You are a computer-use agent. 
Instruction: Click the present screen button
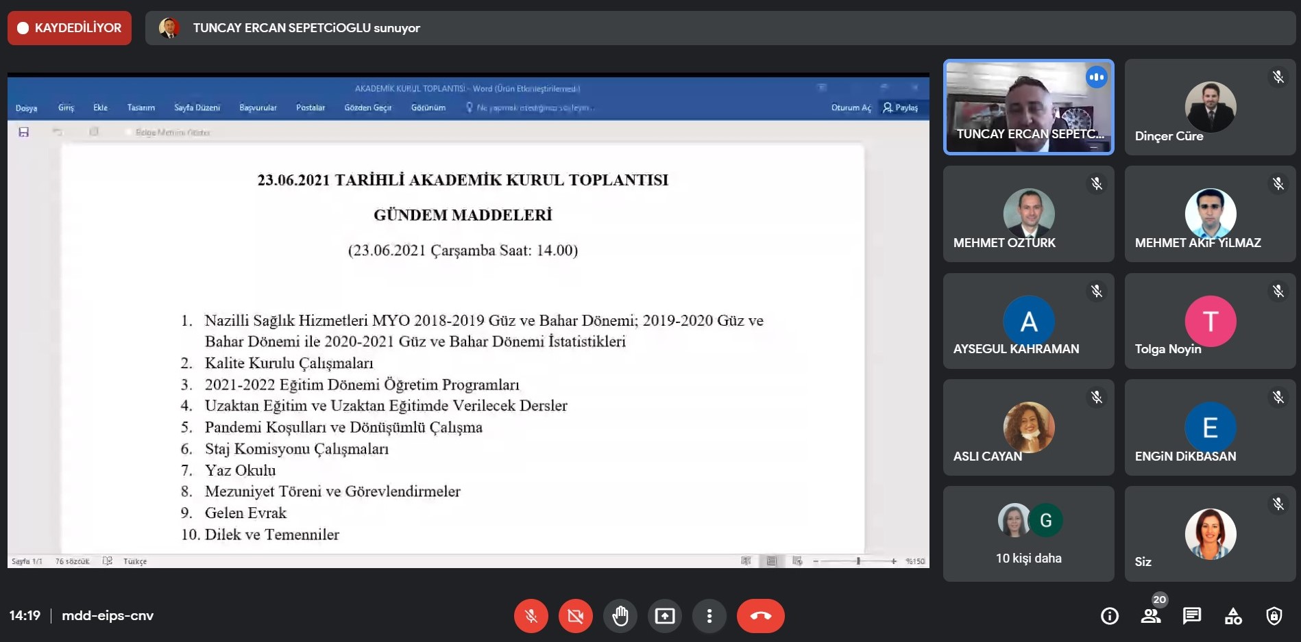[664, 616]
